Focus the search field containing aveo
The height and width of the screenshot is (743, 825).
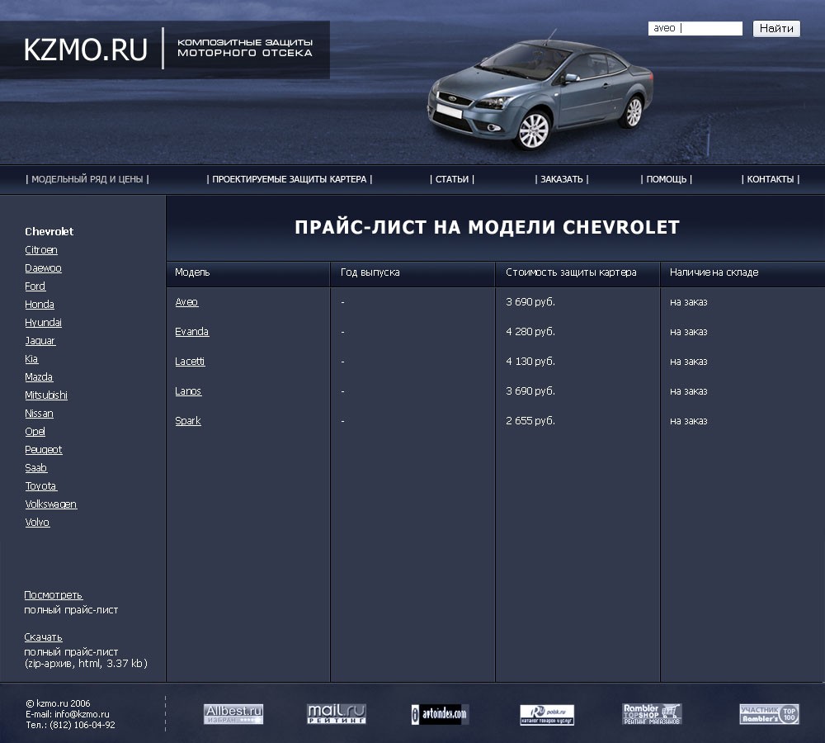[695, 28]
